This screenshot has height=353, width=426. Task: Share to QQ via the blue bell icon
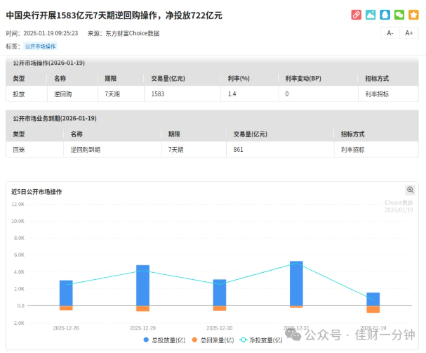[x=385, y=15]
